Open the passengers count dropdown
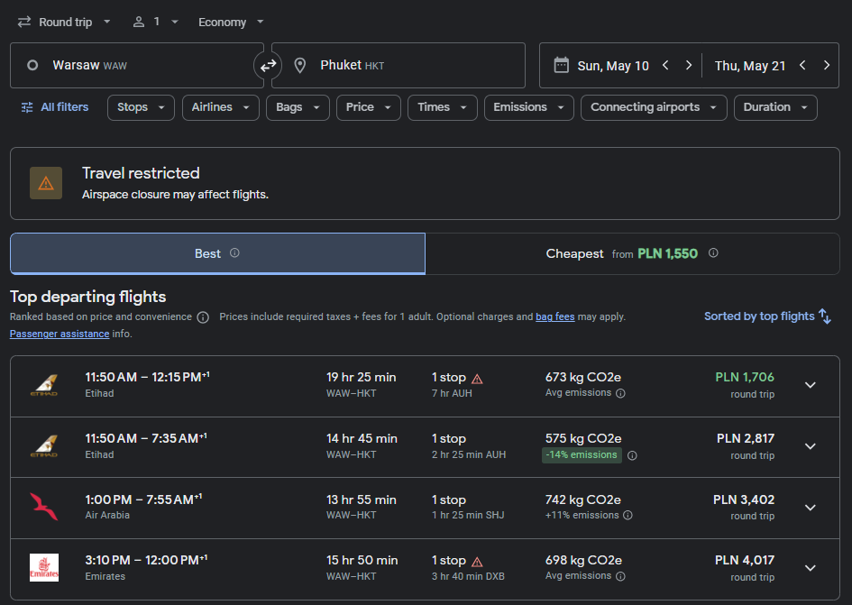 tap(156, 22)
